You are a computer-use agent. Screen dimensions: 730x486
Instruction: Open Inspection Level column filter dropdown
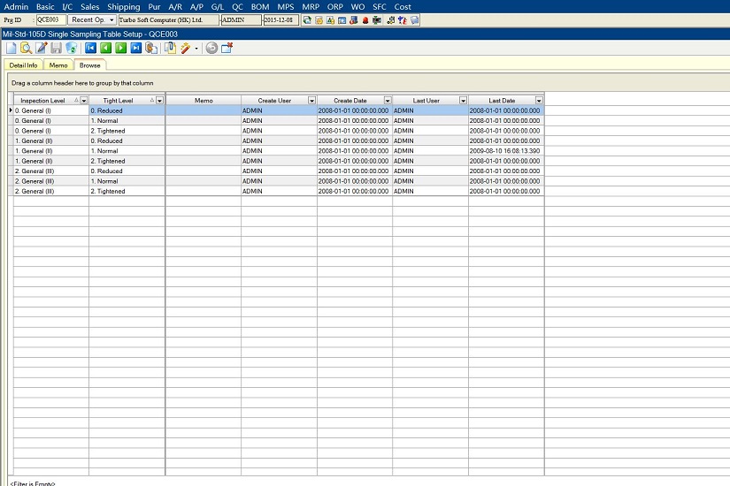84,101
